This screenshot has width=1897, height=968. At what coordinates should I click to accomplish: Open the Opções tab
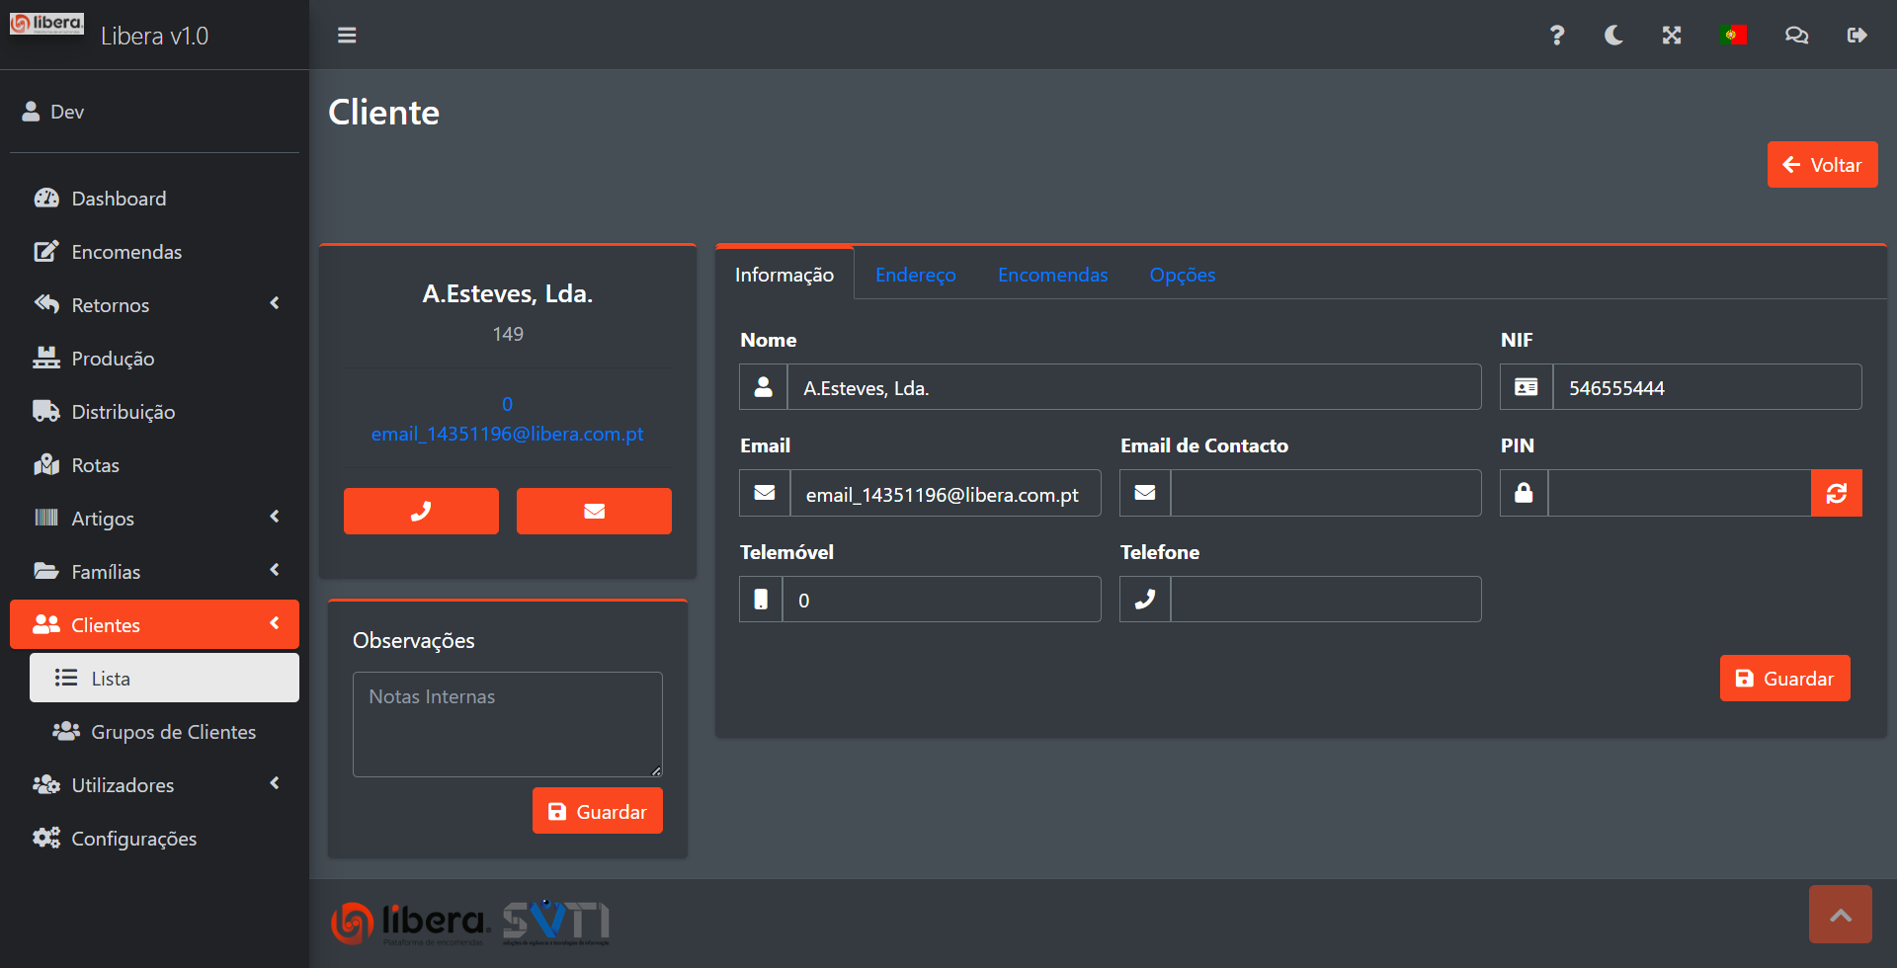tap(1182, 275)
